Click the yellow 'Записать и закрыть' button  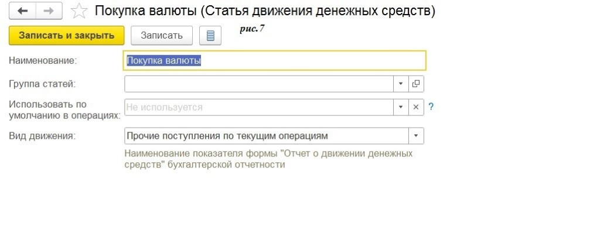click(66, 35)
